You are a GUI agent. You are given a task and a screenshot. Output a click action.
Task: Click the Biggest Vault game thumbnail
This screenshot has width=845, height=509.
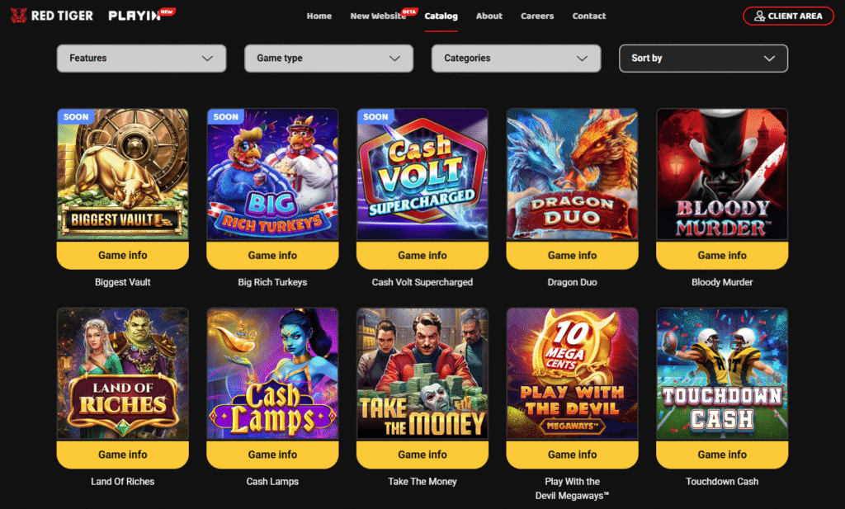tap(123, 174)
